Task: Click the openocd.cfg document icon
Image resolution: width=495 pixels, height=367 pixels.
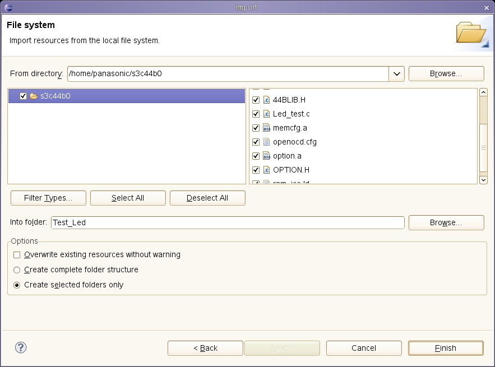Action: 266,142
